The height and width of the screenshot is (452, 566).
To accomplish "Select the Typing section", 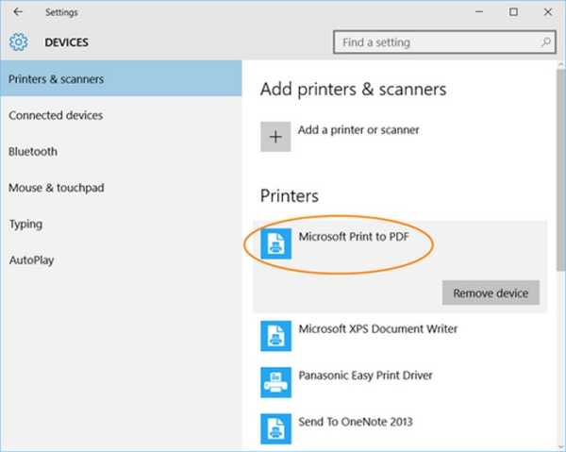I will (x=25, y=224).
